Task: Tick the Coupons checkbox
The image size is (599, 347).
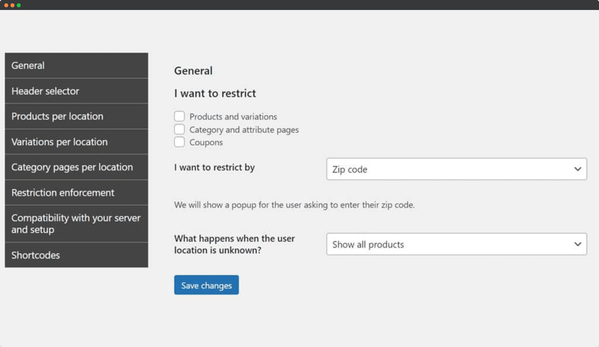Action: click(x=179, y=142)
